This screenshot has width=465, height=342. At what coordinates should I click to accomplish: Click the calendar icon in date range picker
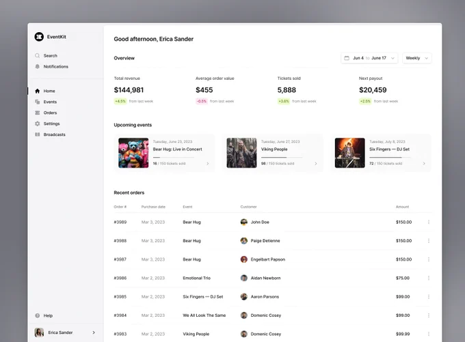347,58
